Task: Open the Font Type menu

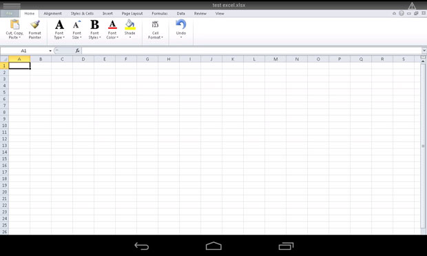Action: pos(59,25)
